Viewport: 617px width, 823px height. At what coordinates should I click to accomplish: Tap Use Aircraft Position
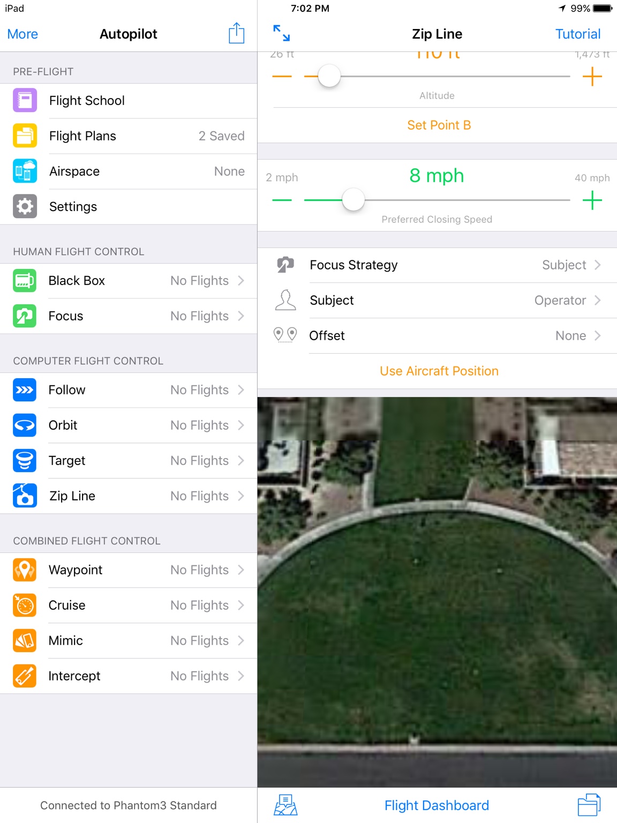tap(439, 371)
